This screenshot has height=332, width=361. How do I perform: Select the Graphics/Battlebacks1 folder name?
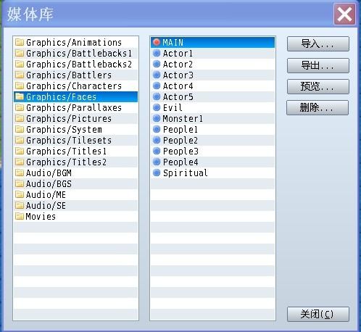click(79, 54)
